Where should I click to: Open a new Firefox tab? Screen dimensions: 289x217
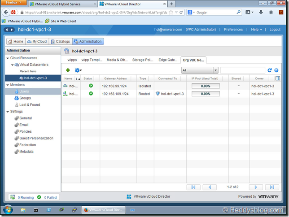tap(171, 4)
